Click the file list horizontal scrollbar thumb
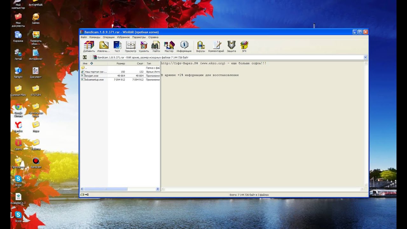The width and height of the screenshot is (407, 229). pyautogui.click(x=106, y=189)
